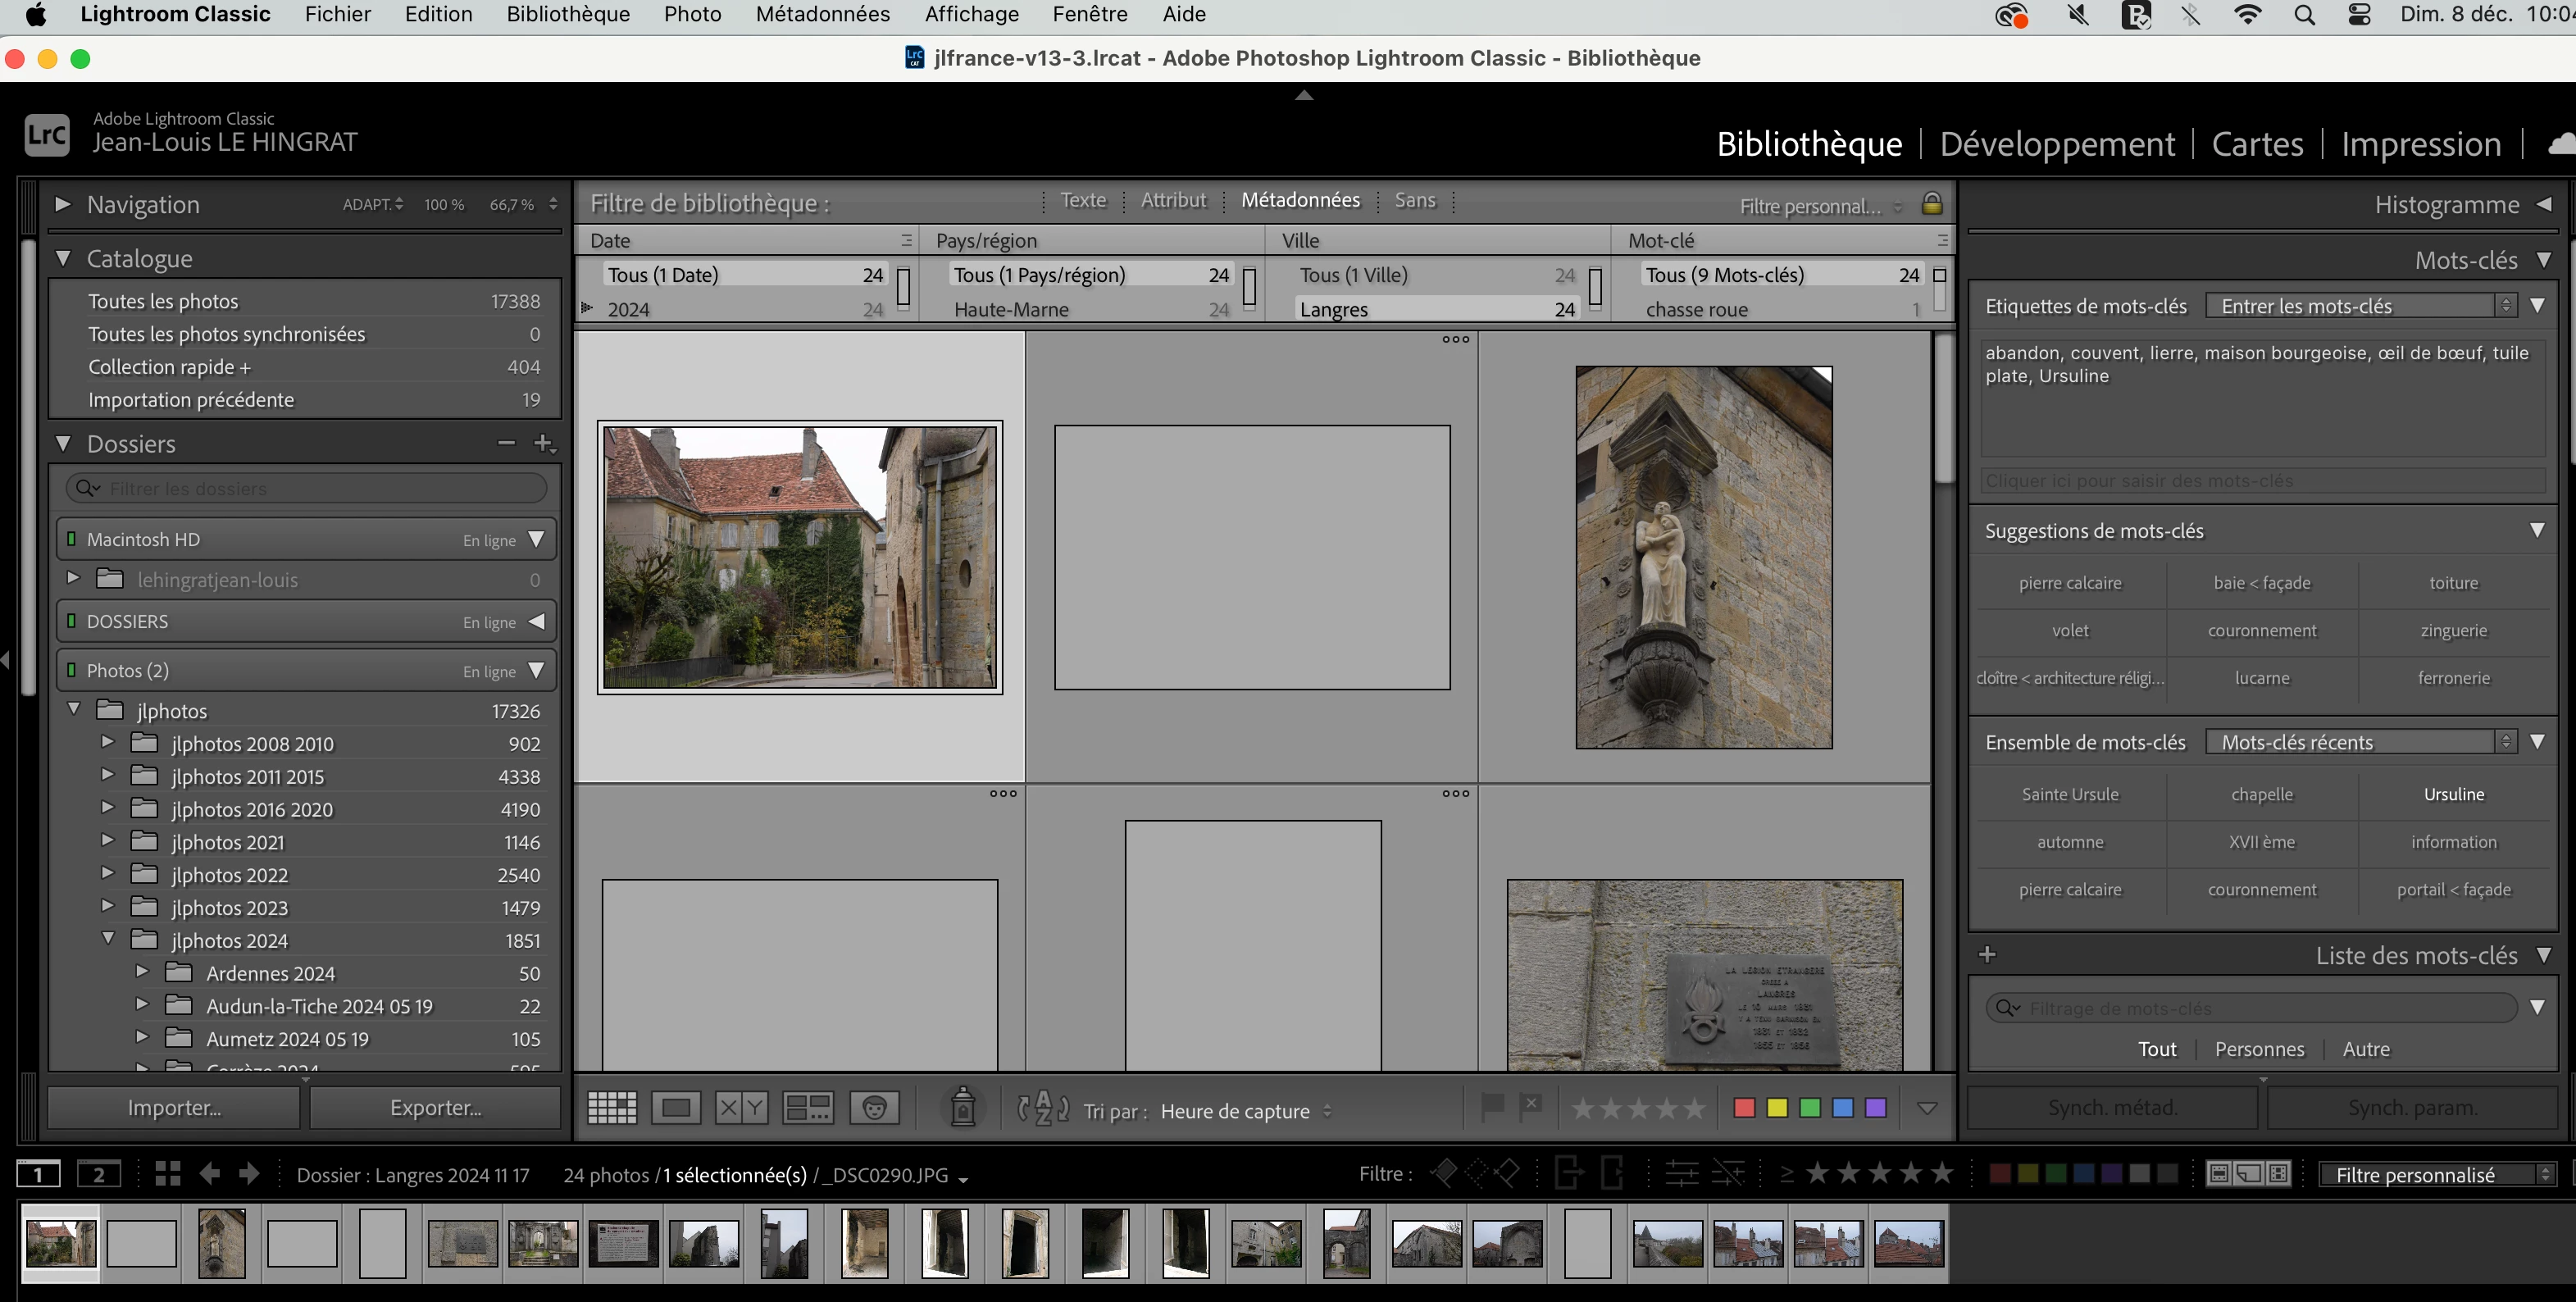Open People face view
Screen dimensions: 2576x1302
pos(874,1107)
